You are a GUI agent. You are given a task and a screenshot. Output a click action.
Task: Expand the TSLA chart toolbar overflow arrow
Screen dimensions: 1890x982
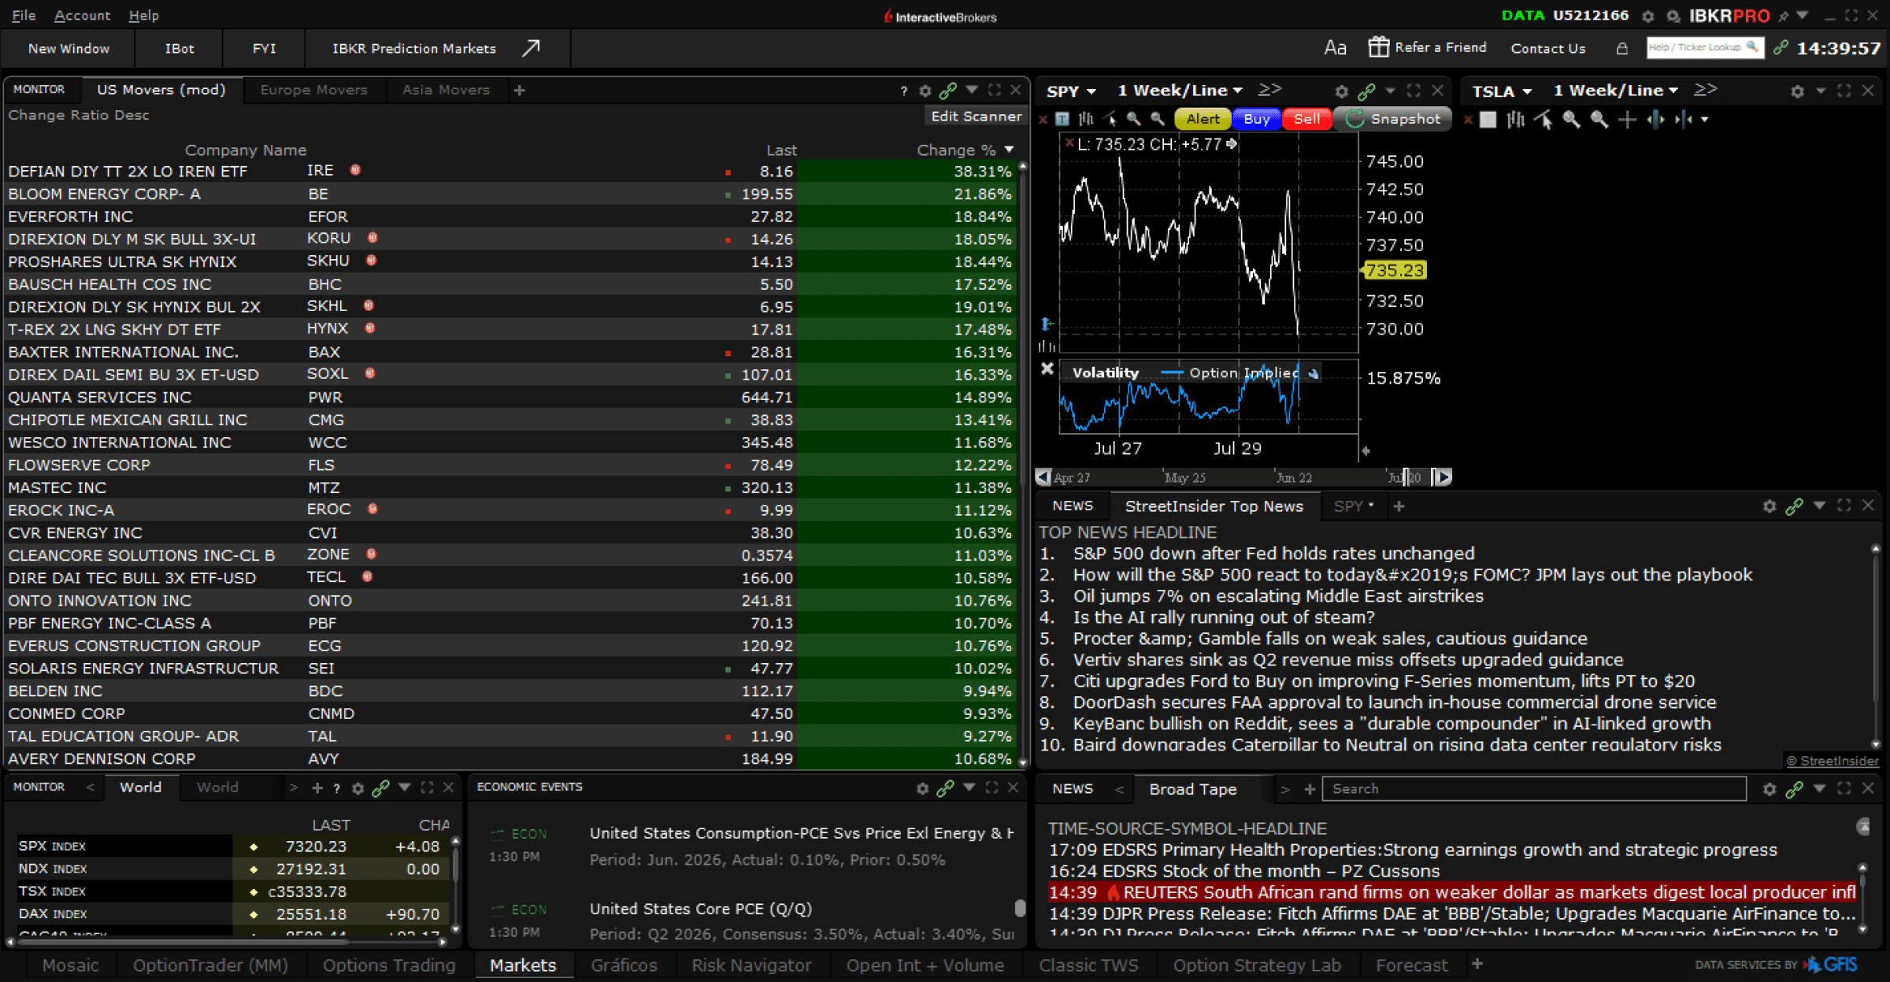pos(1705,120)
